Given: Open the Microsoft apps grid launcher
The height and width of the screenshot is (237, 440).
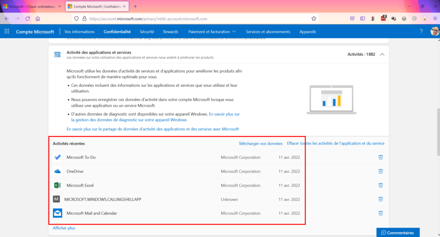Looking at the screenshot, I should 7,31.
